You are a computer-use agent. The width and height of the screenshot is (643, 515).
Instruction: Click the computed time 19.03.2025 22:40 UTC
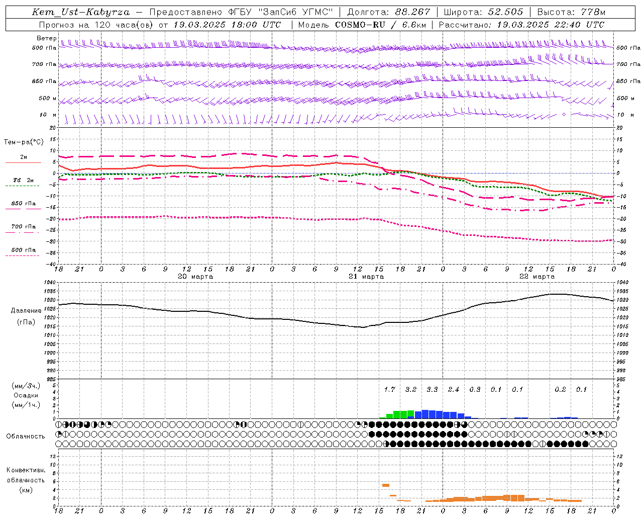pos(551,25)
